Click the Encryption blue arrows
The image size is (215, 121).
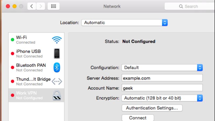click(200, 98)
